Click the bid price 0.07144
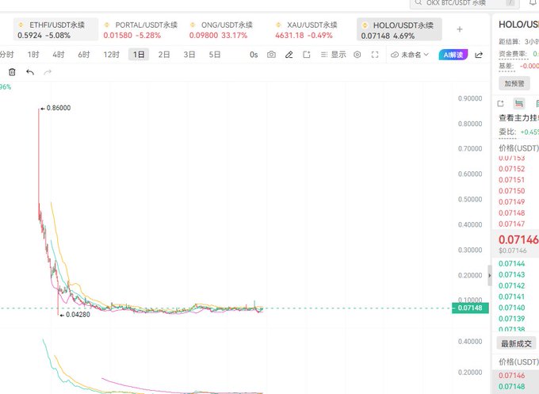 tap(512, 264)
